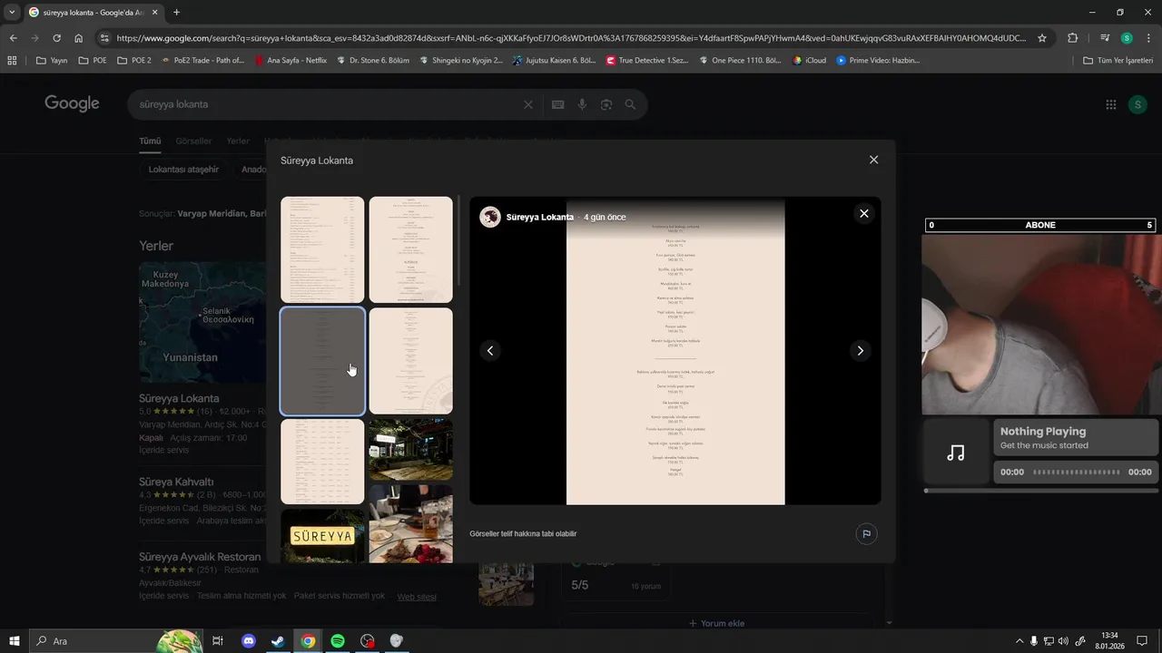
Task: Open Task View on the taskbar
Action: [218, 641]
